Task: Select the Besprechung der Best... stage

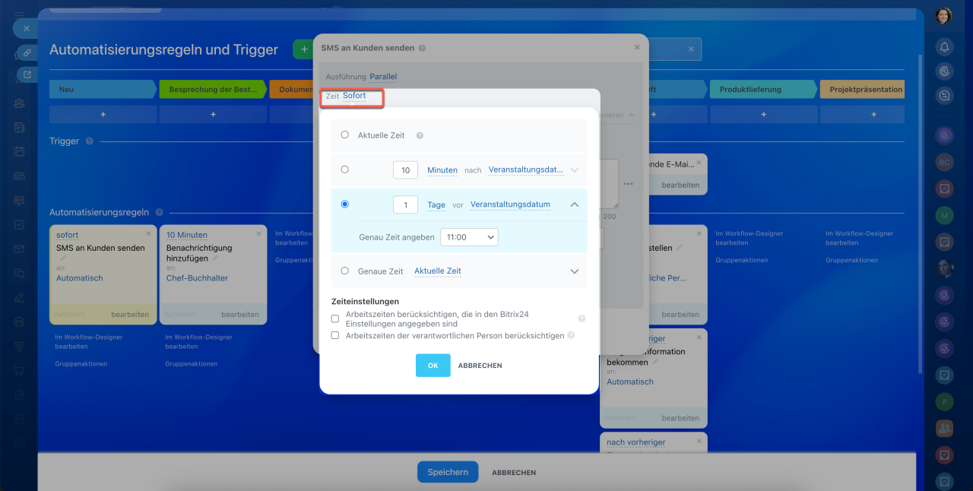Action: pos(213,89)
